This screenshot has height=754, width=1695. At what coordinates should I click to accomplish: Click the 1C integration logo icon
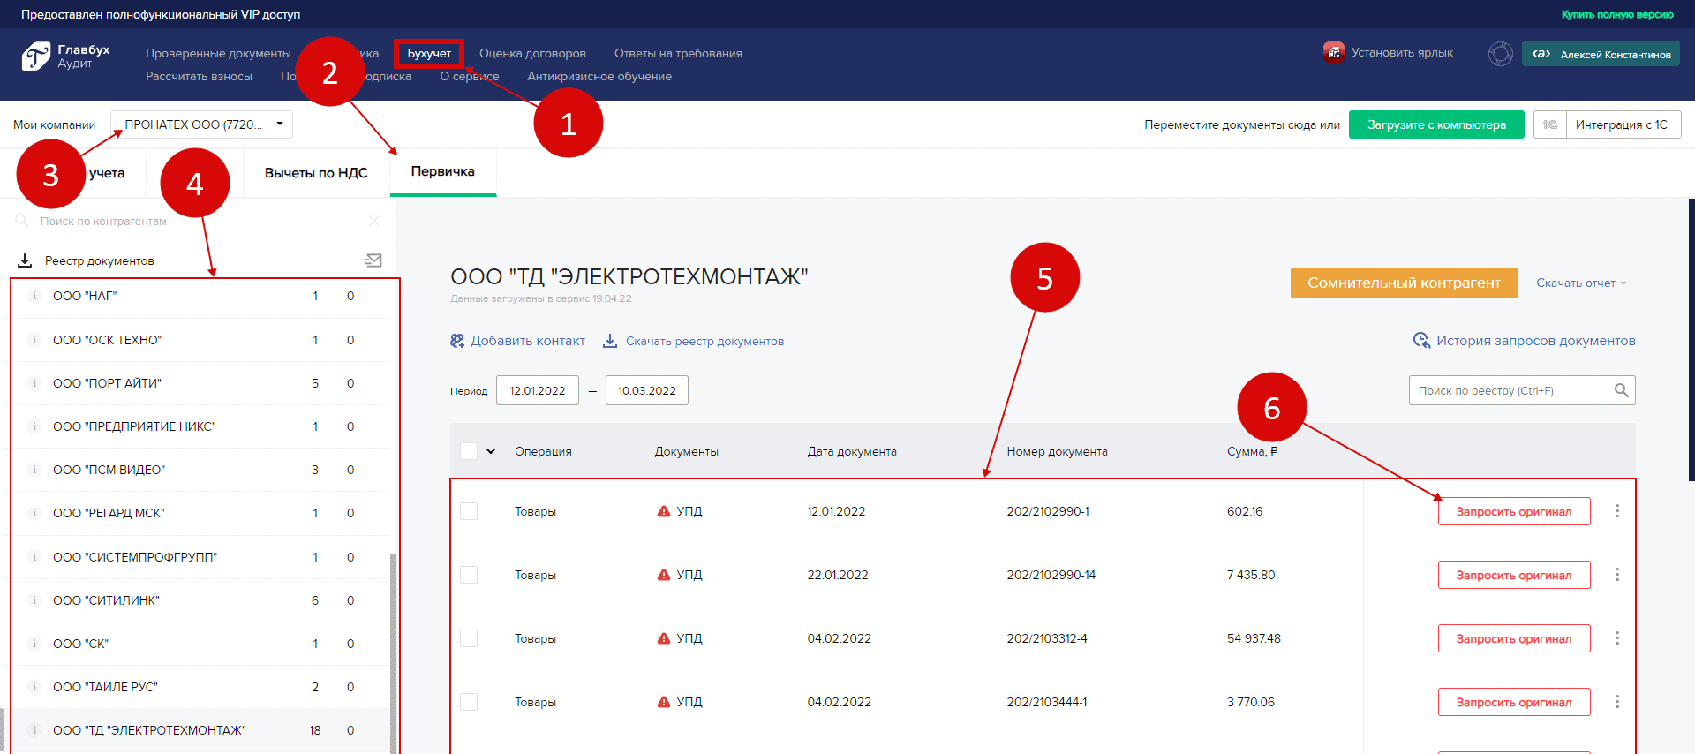coord(1550,124)
